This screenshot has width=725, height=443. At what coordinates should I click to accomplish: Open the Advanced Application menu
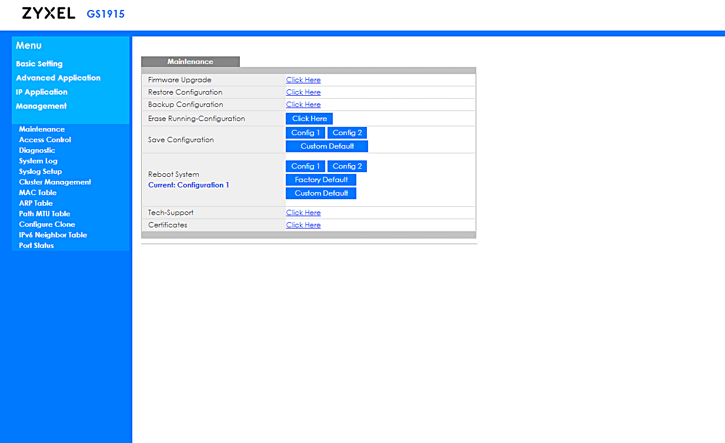tap(58, 78)
